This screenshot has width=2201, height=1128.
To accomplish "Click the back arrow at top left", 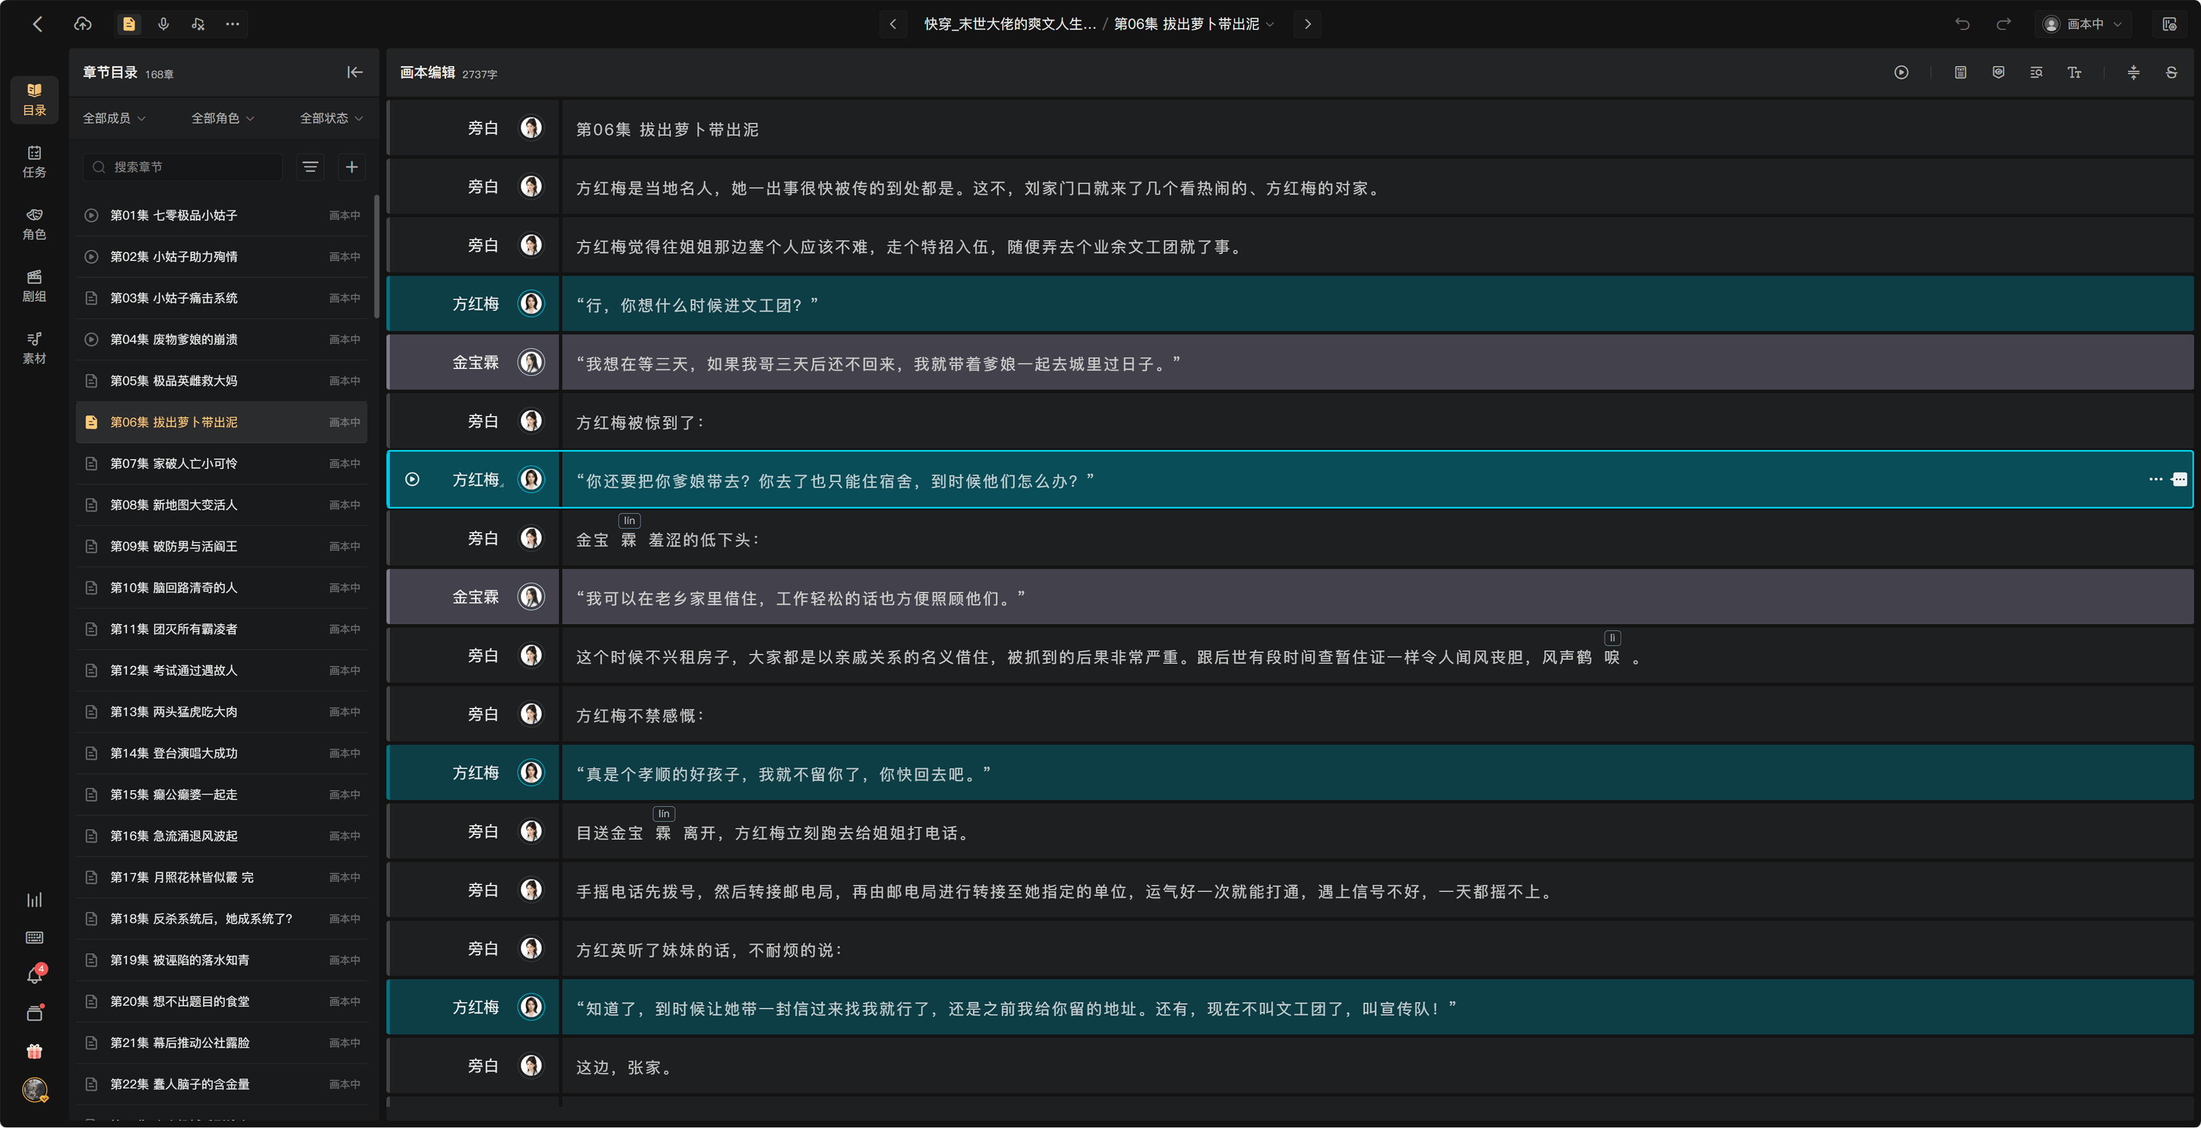I will (37, 24).
